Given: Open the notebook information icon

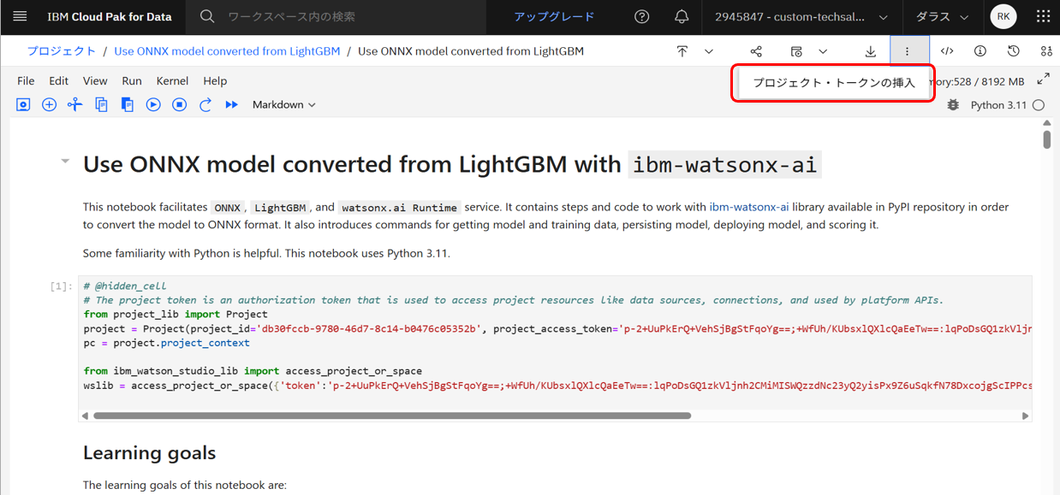Looking at the screenshot, I should [980, 51].
